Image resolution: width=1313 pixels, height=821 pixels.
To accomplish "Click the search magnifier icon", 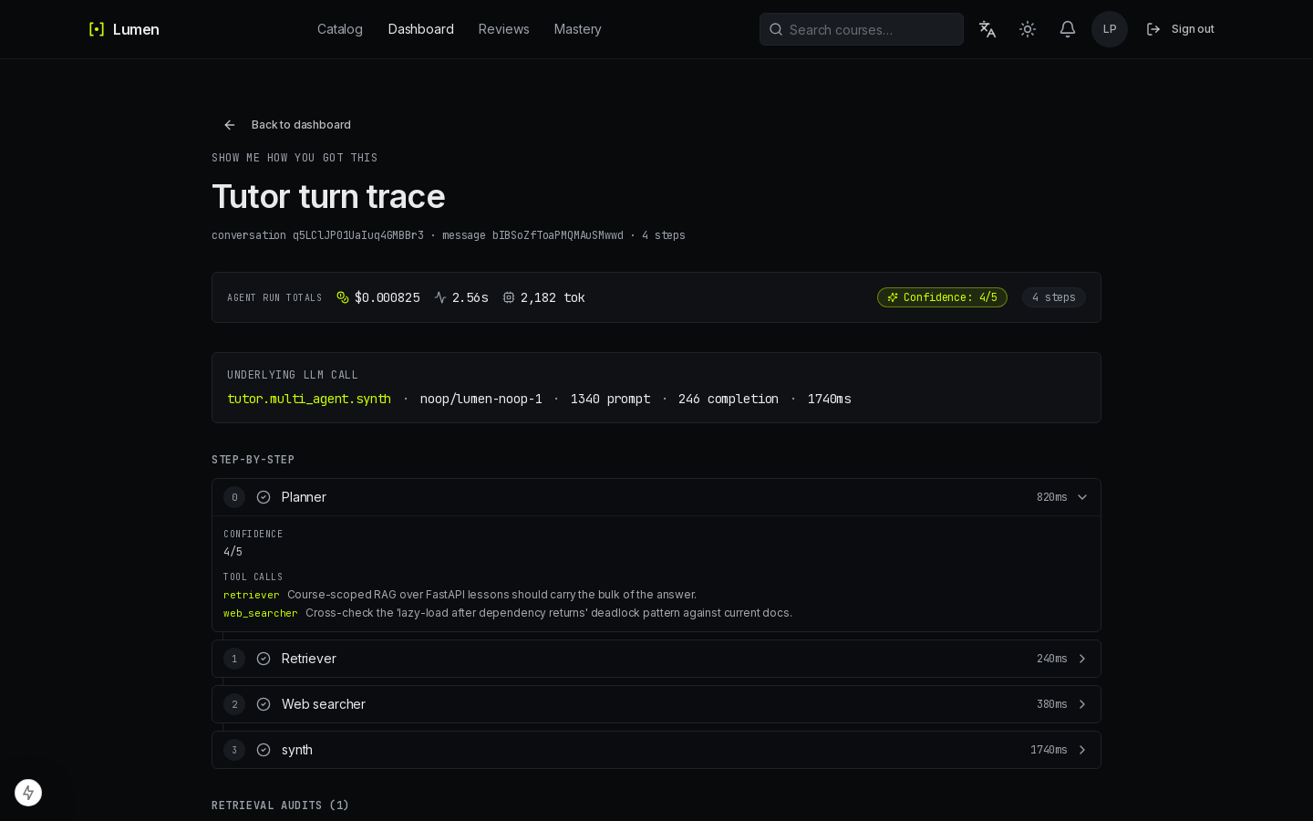I will (x=776, y=29).
